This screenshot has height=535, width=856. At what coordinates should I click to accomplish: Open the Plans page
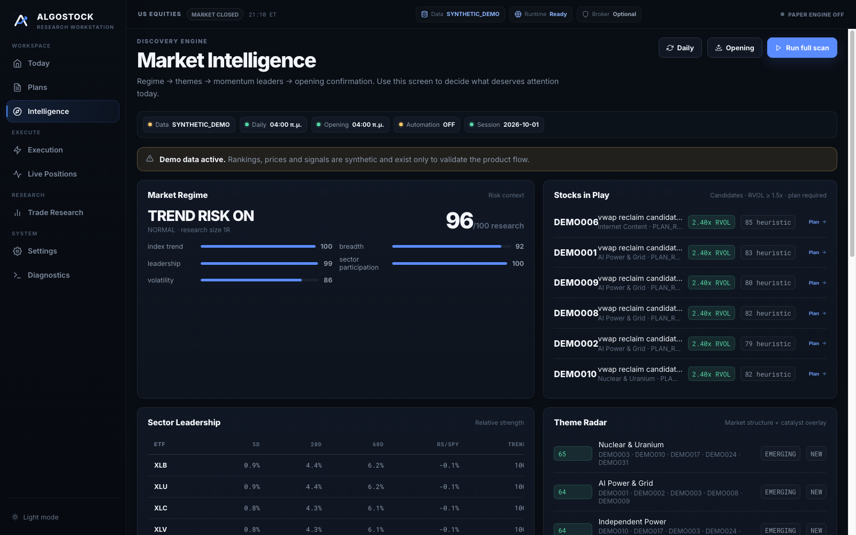coord(63,87)
